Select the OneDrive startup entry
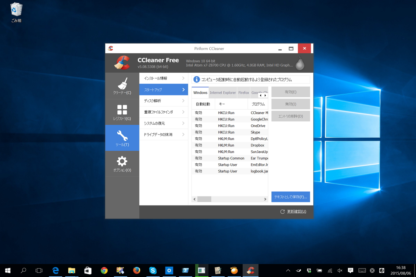 click(x=230, y=126)
